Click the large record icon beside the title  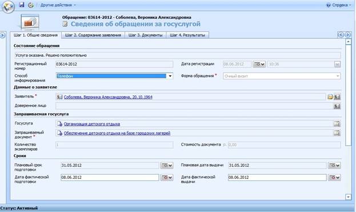point(30,22)
